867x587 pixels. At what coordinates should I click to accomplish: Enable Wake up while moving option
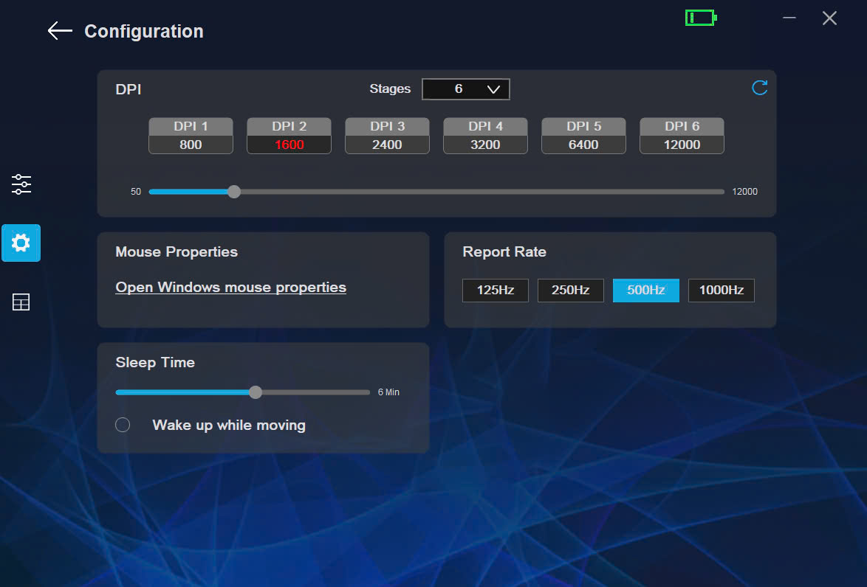tap(123, 425)
